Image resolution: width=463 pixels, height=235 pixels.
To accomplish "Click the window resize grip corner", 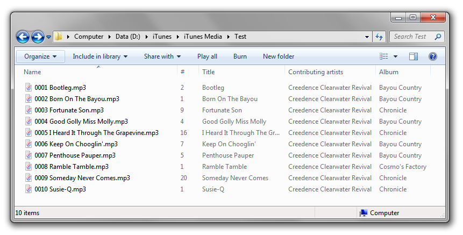I will click(x=443, y=216).
